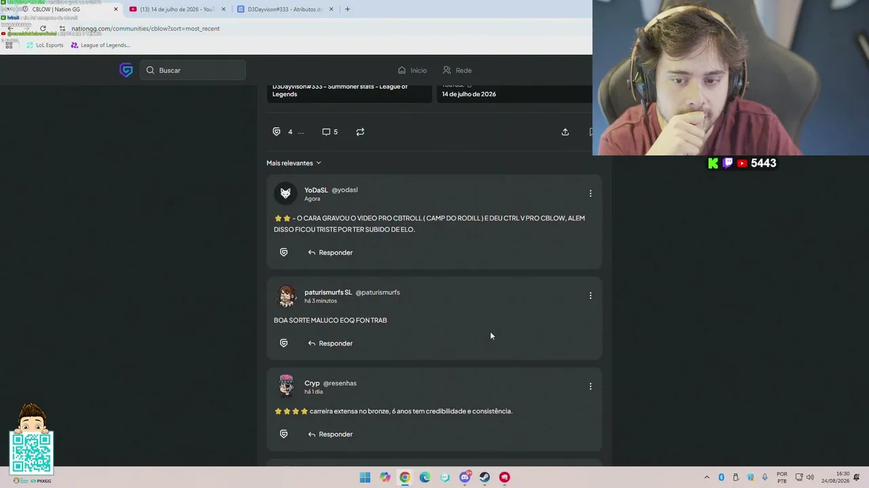
Task: Open Microsoft Edge from the taskbar
Action: 425,477
